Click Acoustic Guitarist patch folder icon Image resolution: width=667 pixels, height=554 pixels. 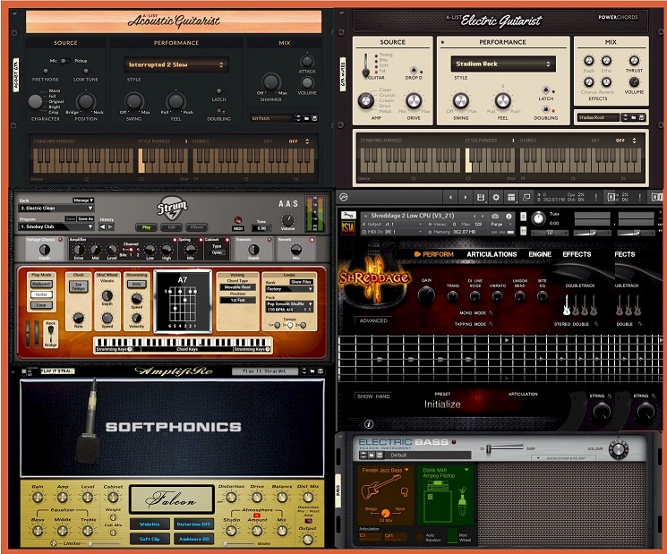306,118
